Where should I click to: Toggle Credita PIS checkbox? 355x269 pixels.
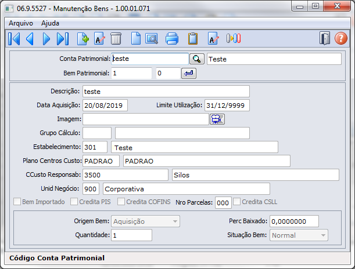pyautogui.click(x=74, y=202)
